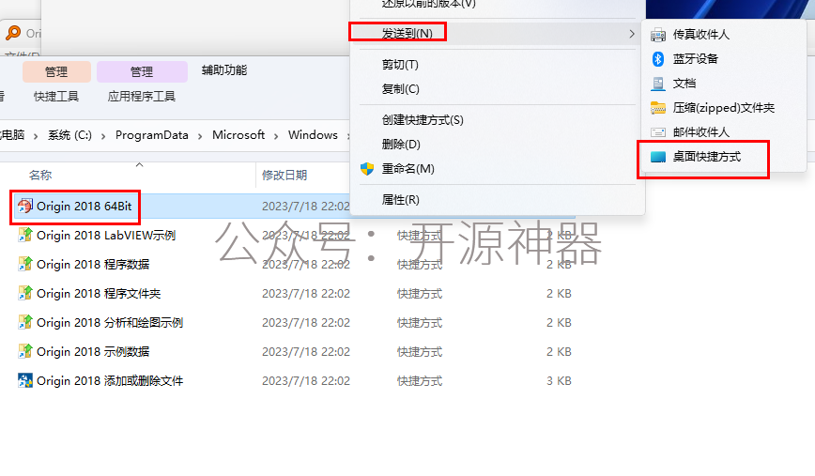Click the 3 KB size cell

point(559,381)
